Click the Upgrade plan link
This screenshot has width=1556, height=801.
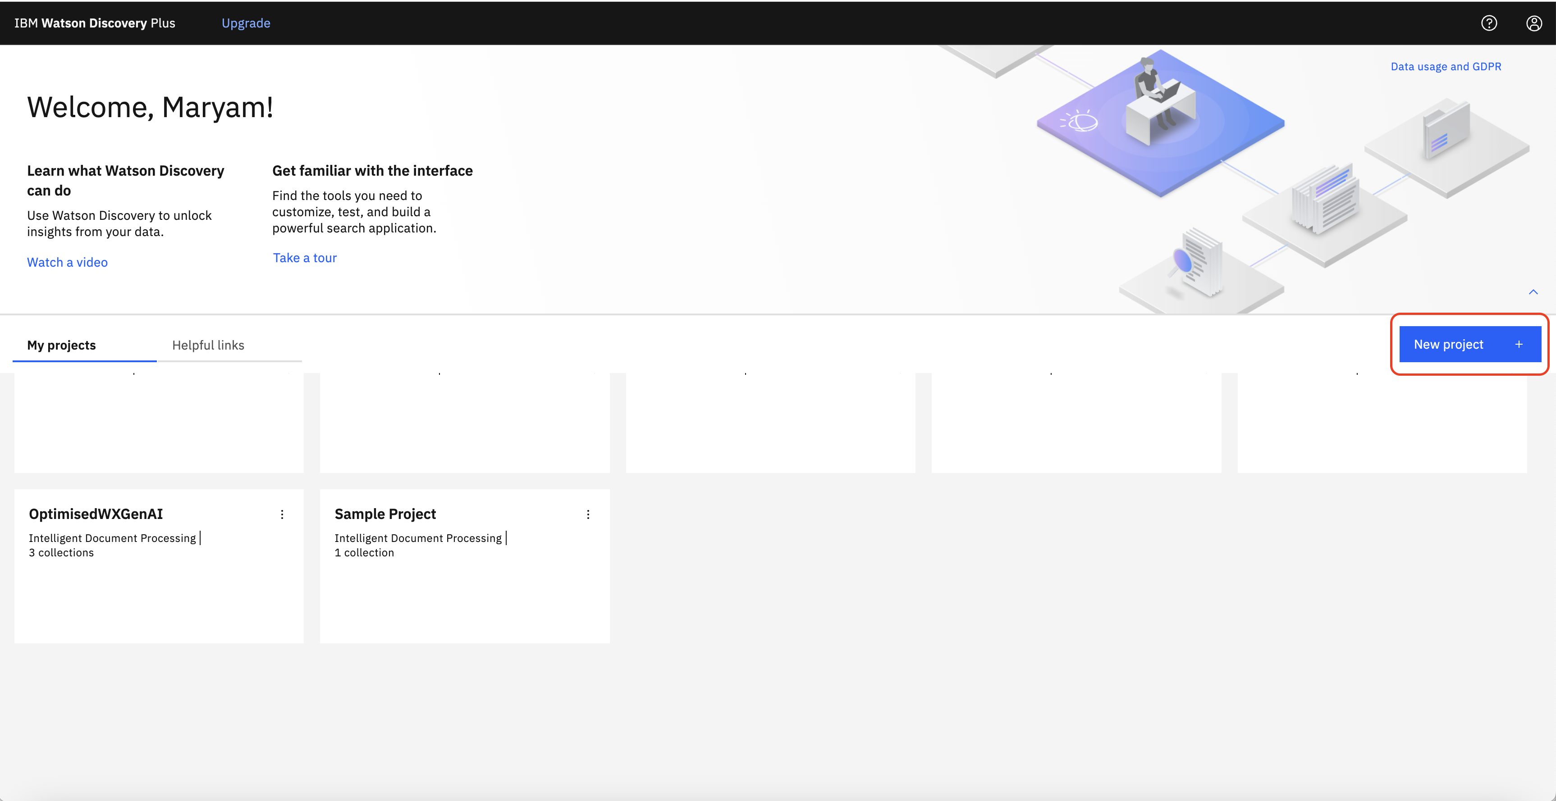point(246,23)
